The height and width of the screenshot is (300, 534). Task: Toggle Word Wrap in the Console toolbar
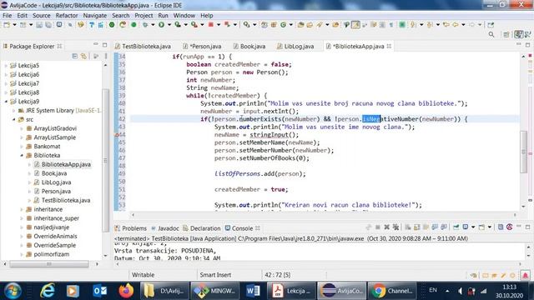[426, 227]
